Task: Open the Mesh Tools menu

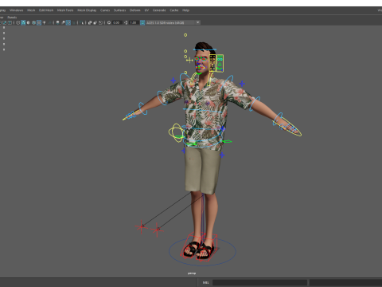Action: pyautogui.click(x=65, y=10)
